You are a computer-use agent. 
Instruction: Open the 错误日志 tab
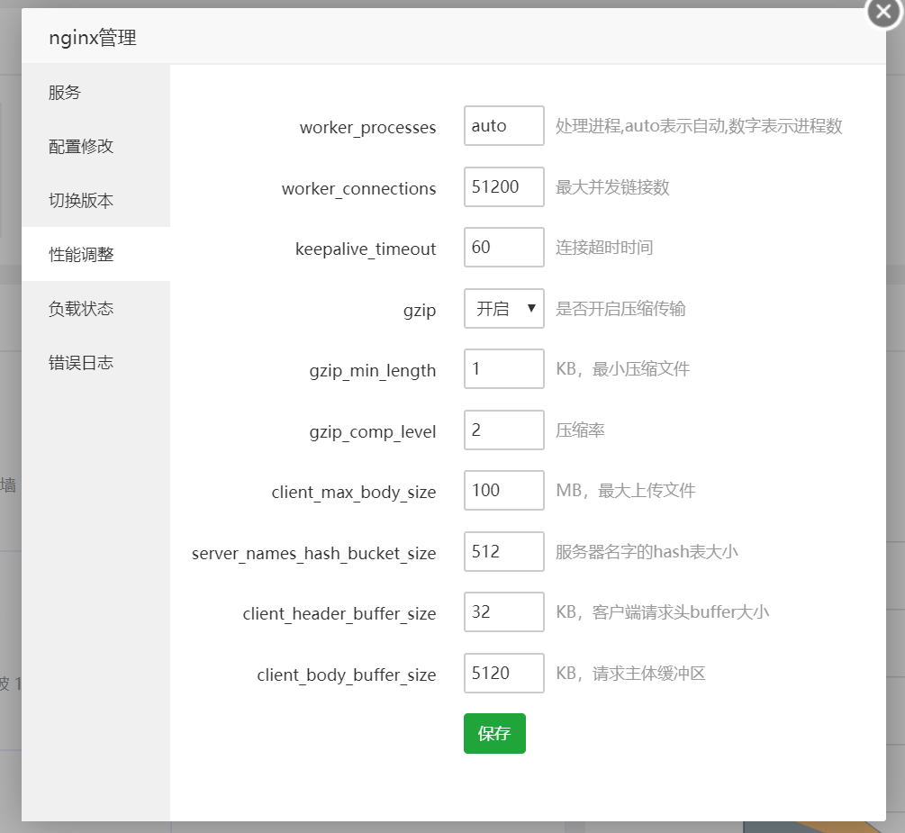click(95, 363)
